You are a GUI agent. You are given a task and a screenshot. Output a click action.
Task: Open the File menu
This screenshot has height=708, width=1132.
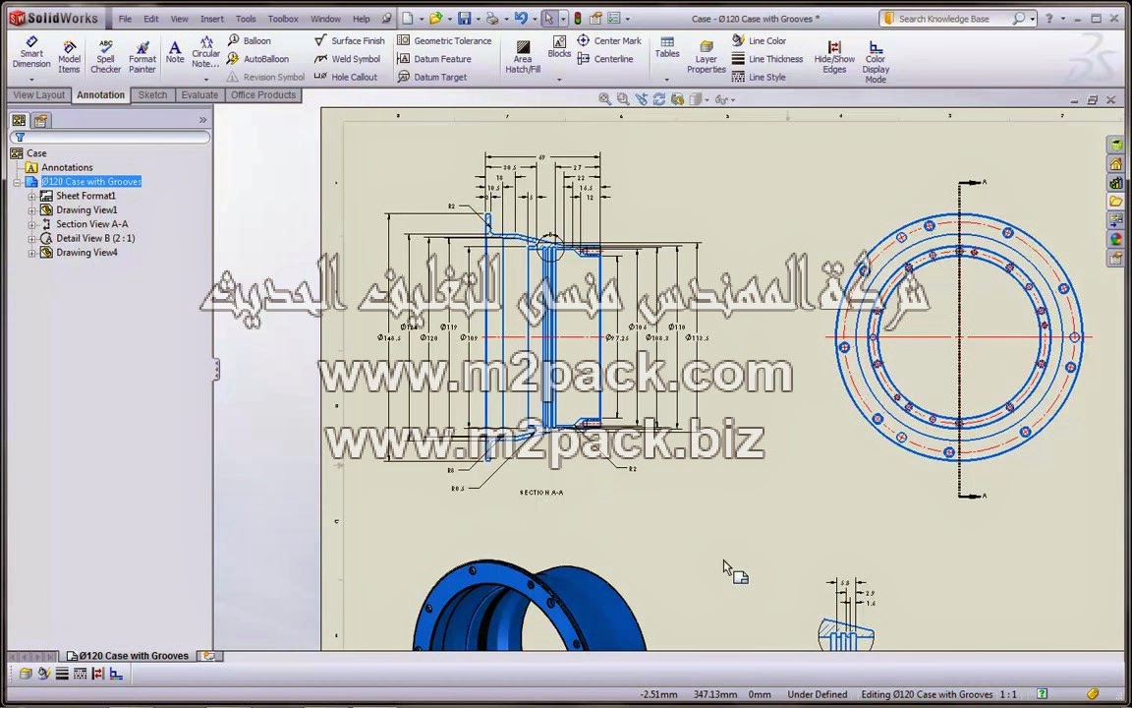[125, 19]
